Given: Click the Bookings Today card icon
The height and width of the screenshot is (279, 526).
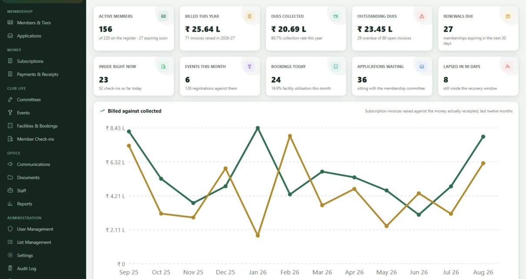Looking at the screenshot, I should click(336, 66).
